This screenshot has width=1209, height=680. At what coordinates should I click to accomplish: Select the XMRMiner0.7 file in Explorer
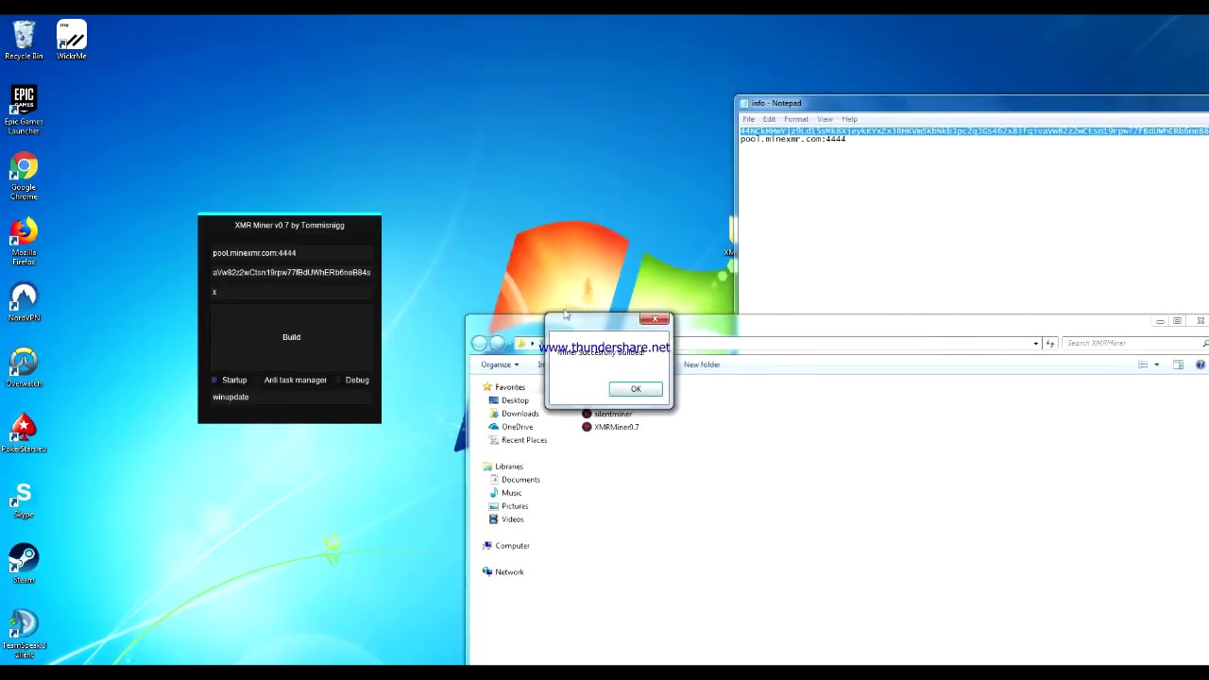pos(610,427)
